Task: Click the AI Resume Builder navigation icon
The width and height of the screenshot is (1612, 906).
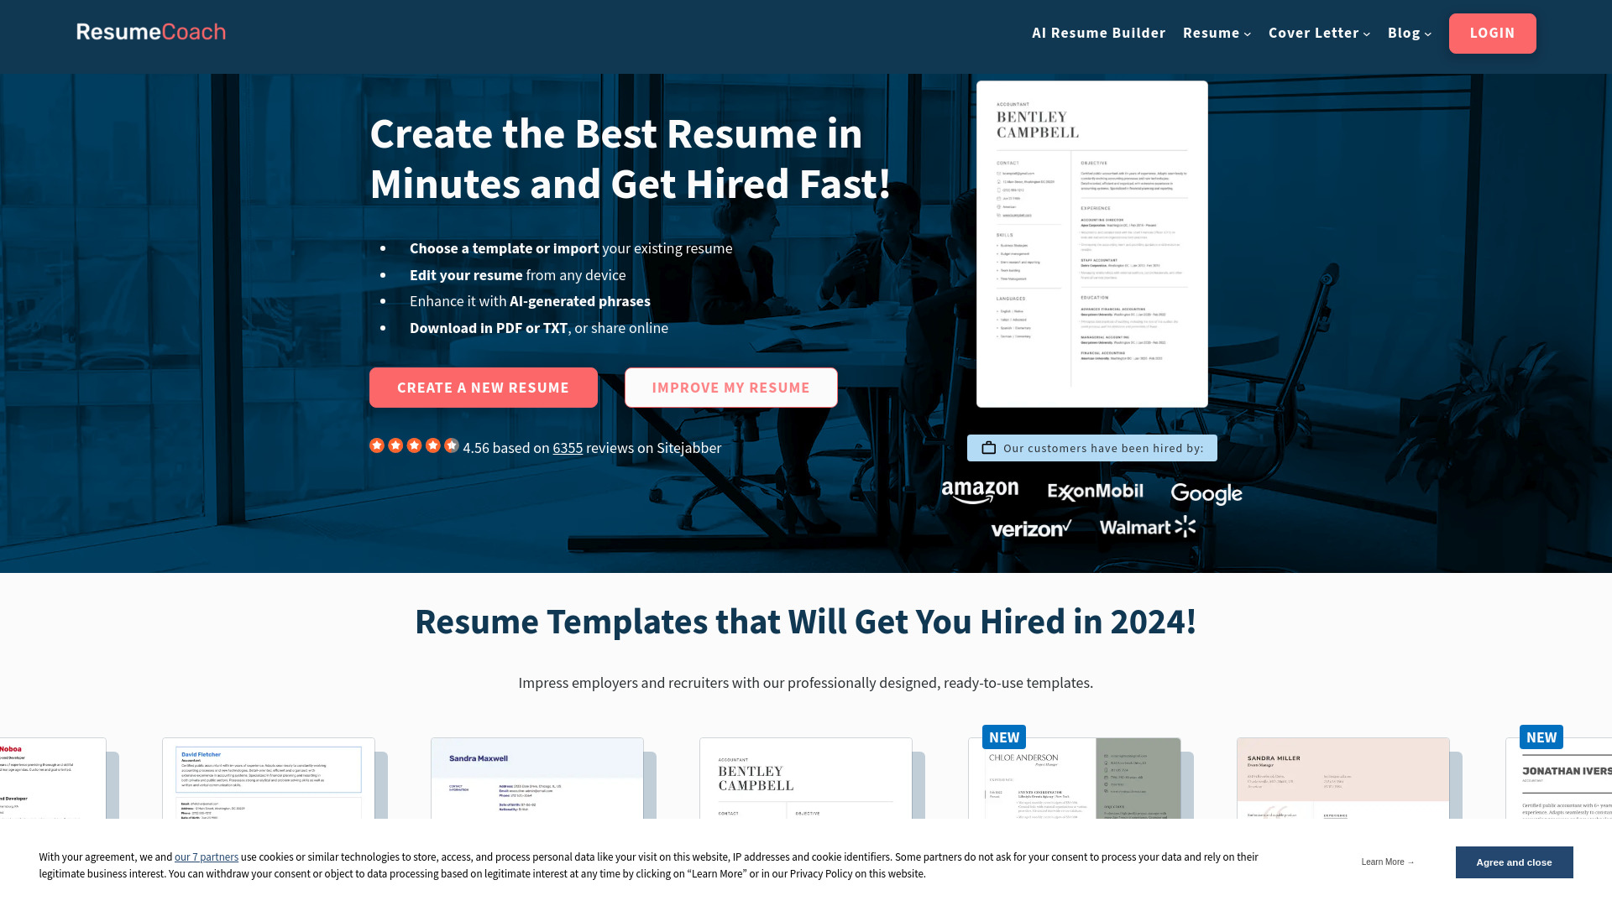Action: [x=1098, y=34]
